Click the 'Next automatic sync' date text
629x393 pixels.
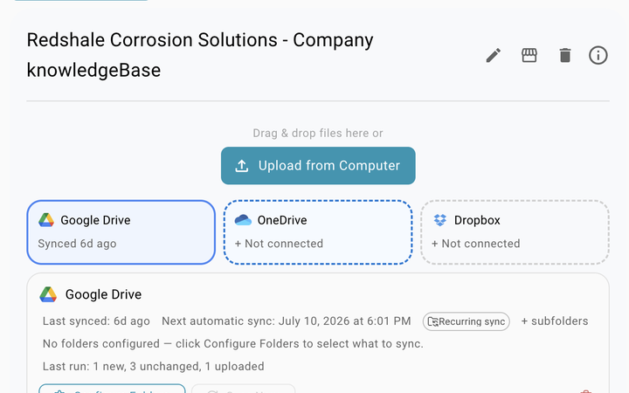[287, 321]
